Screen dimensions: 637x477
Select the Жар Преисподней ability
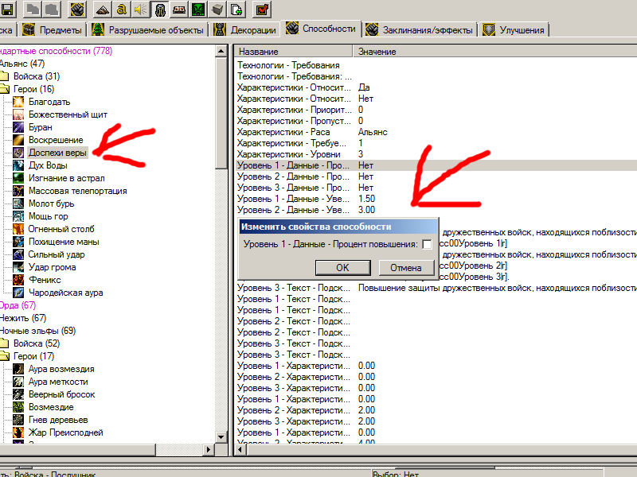(x=66, y=432)
